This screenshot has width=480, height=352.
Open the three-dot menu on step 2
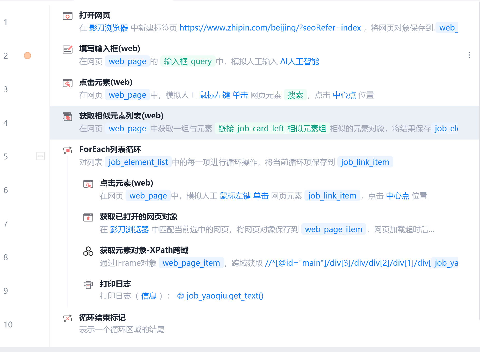coord(469,55)
